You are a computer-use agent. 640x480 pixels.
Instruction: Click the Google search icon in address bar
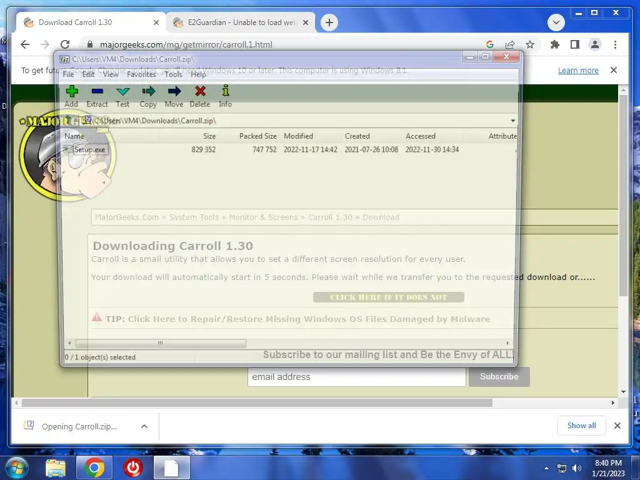[x=490, y=44]
